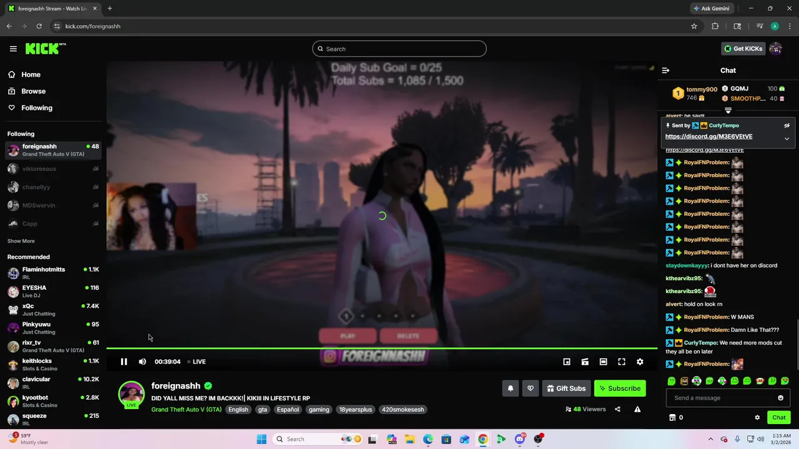Open Microsoft Edge from taskbar

(428, 439)
